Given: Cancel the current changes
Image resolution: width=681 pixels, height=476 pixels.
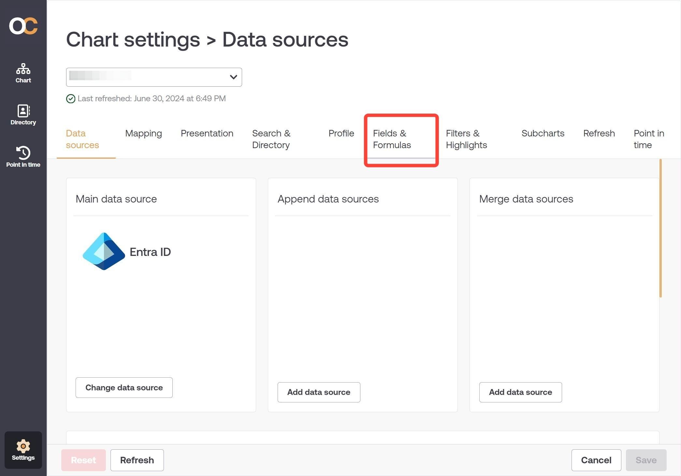Looking at the screenshot, I should pos(596,460).
